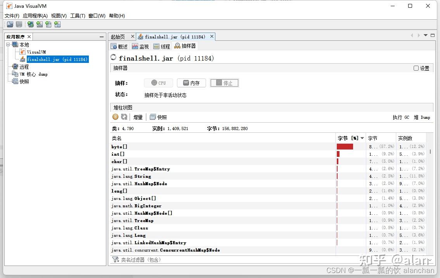
Task: Add an application snapshot via toolbar icon
Action: click(57, 24)
